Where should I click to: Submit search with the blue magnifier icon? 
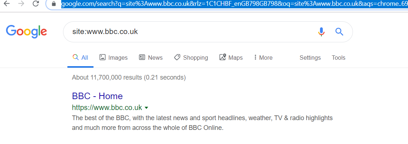pyautogui.click(x=339, y=32)
